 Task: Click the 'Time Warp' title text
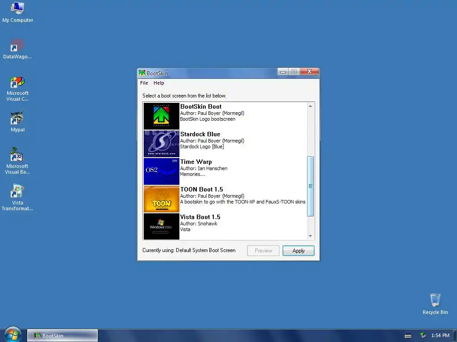coord(196,162)
